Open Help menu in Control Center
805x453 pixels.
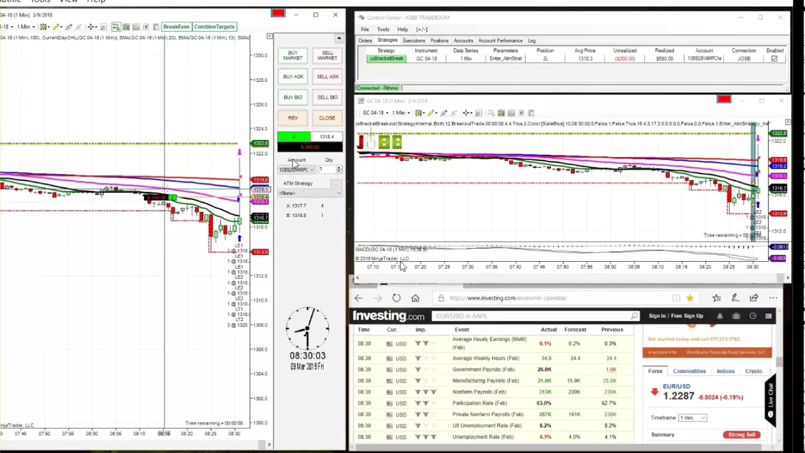pyautogui.click(x=402, y=30)
